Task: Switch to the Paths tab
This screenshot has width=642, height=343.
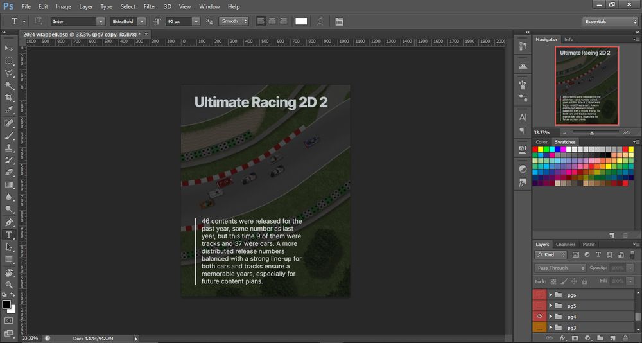Action: (588, 244)
